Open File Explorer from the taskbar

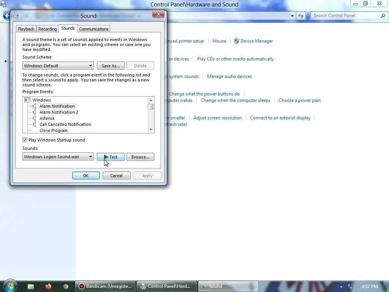click(x=30, y=286)
